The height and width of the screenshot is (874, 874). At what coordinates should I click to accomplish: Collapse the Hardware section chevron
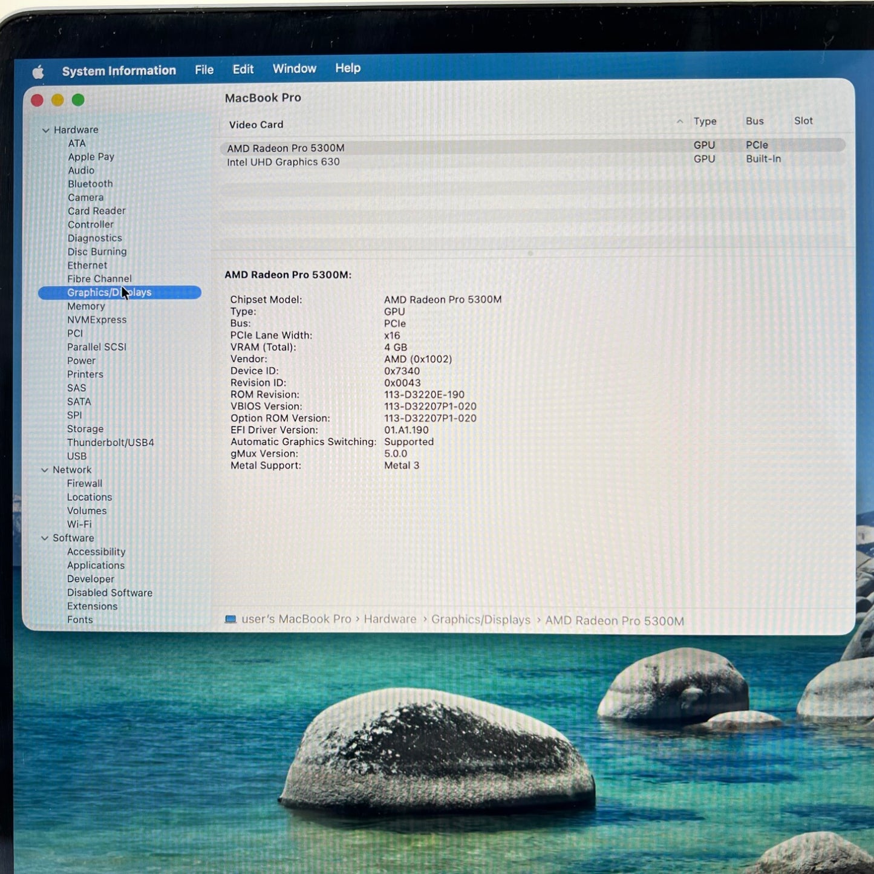pos(45,130)
